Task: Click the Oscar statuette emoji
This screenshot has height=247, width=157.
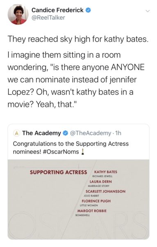Action: [83, 152]
